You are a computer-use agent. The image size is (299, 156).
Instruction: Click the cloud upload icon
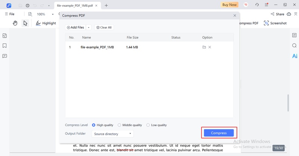coord(289,14)
